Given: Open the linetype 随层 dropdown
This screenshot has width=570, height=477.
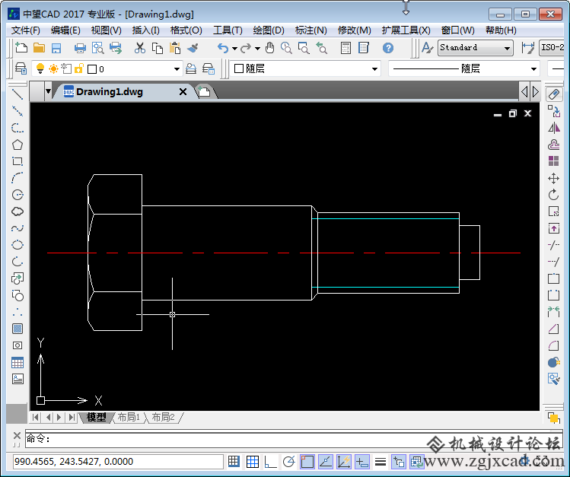Looking at the screenshot, I should [x=533, y=69].
